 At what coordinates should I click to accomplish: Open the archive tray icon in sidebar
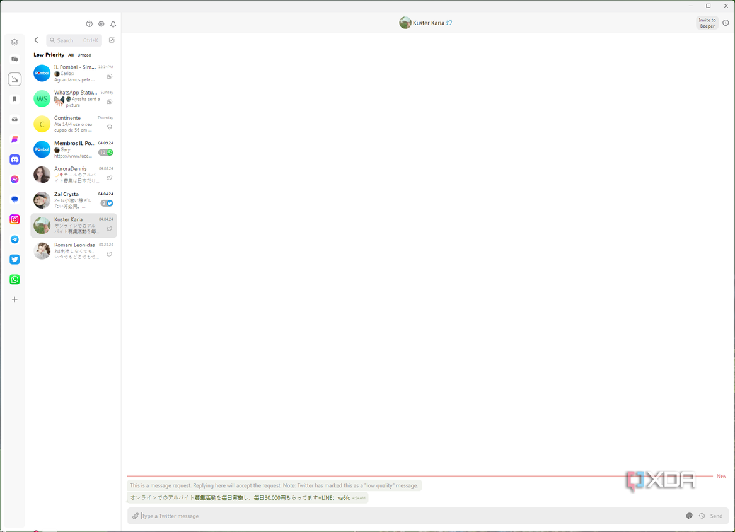click(x=14, y=119)
